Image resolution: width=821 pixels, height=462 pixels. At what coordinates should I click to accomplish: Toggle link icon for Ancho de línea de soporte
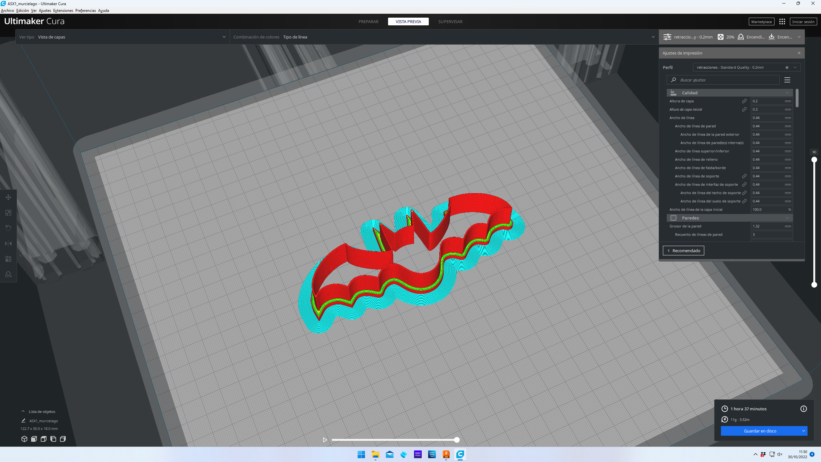coord(744,176)
